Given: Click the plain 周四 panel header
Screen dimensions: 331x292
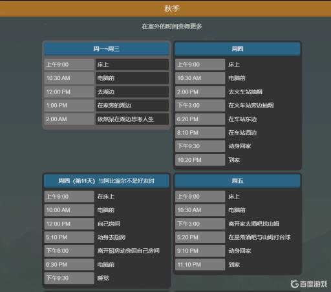Looking at the screenshot, I should click(x=237, y=49).
